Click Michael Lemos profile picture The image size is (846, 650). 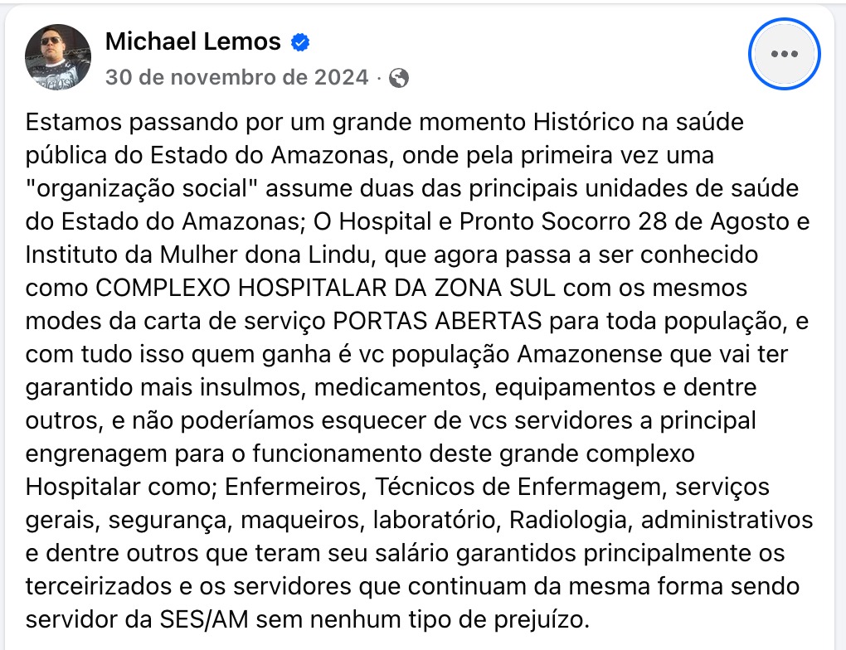click(58, 57)
